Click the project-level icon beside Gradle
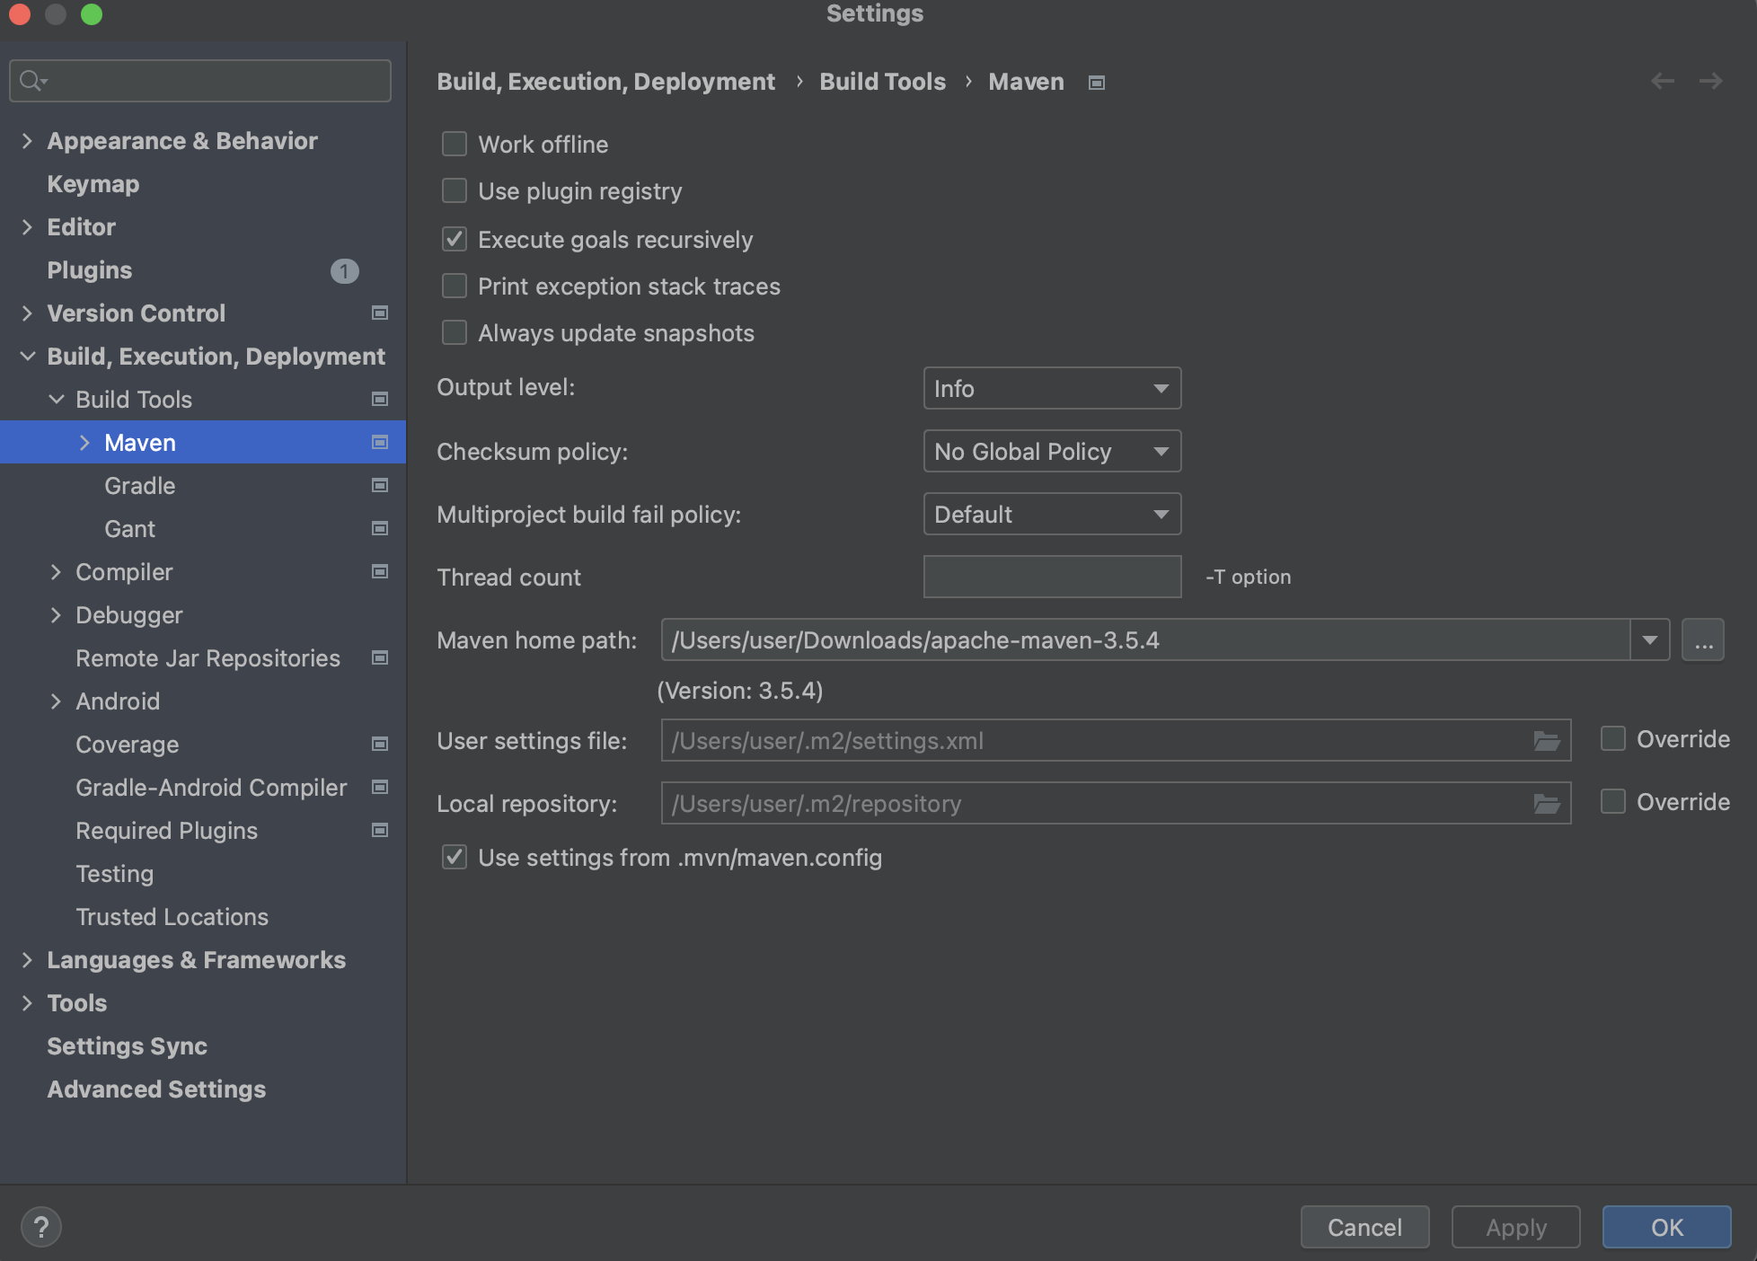 (380, 486)
